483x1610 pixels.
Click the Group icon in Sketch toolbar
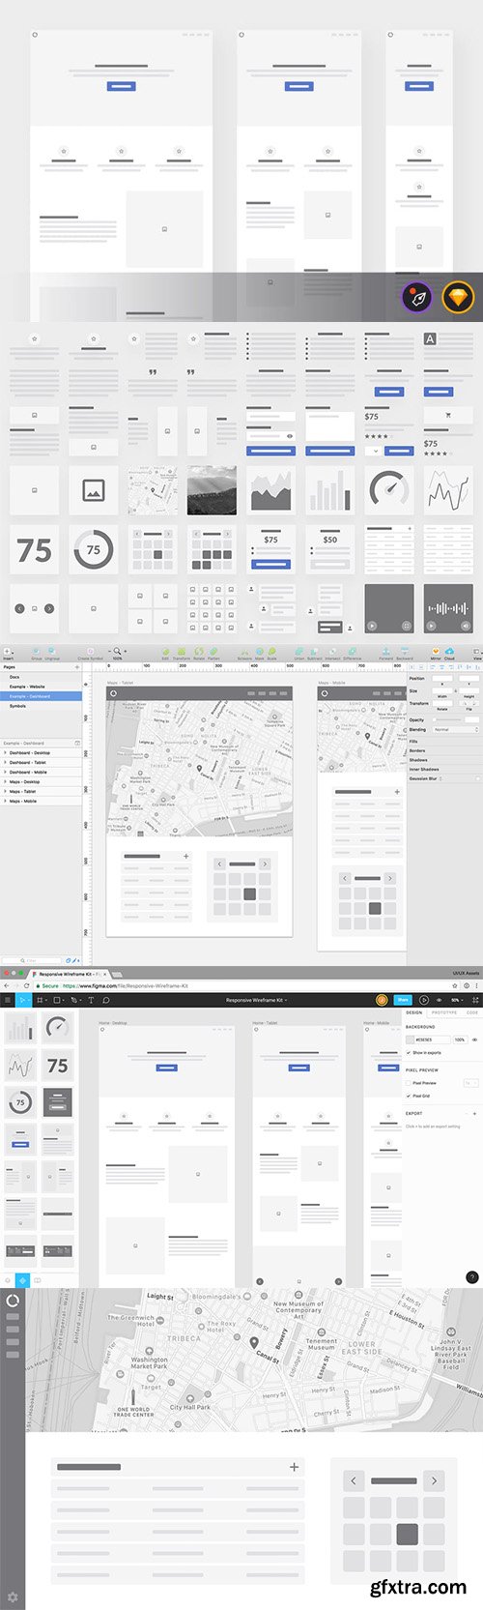[x=36, y=653]
